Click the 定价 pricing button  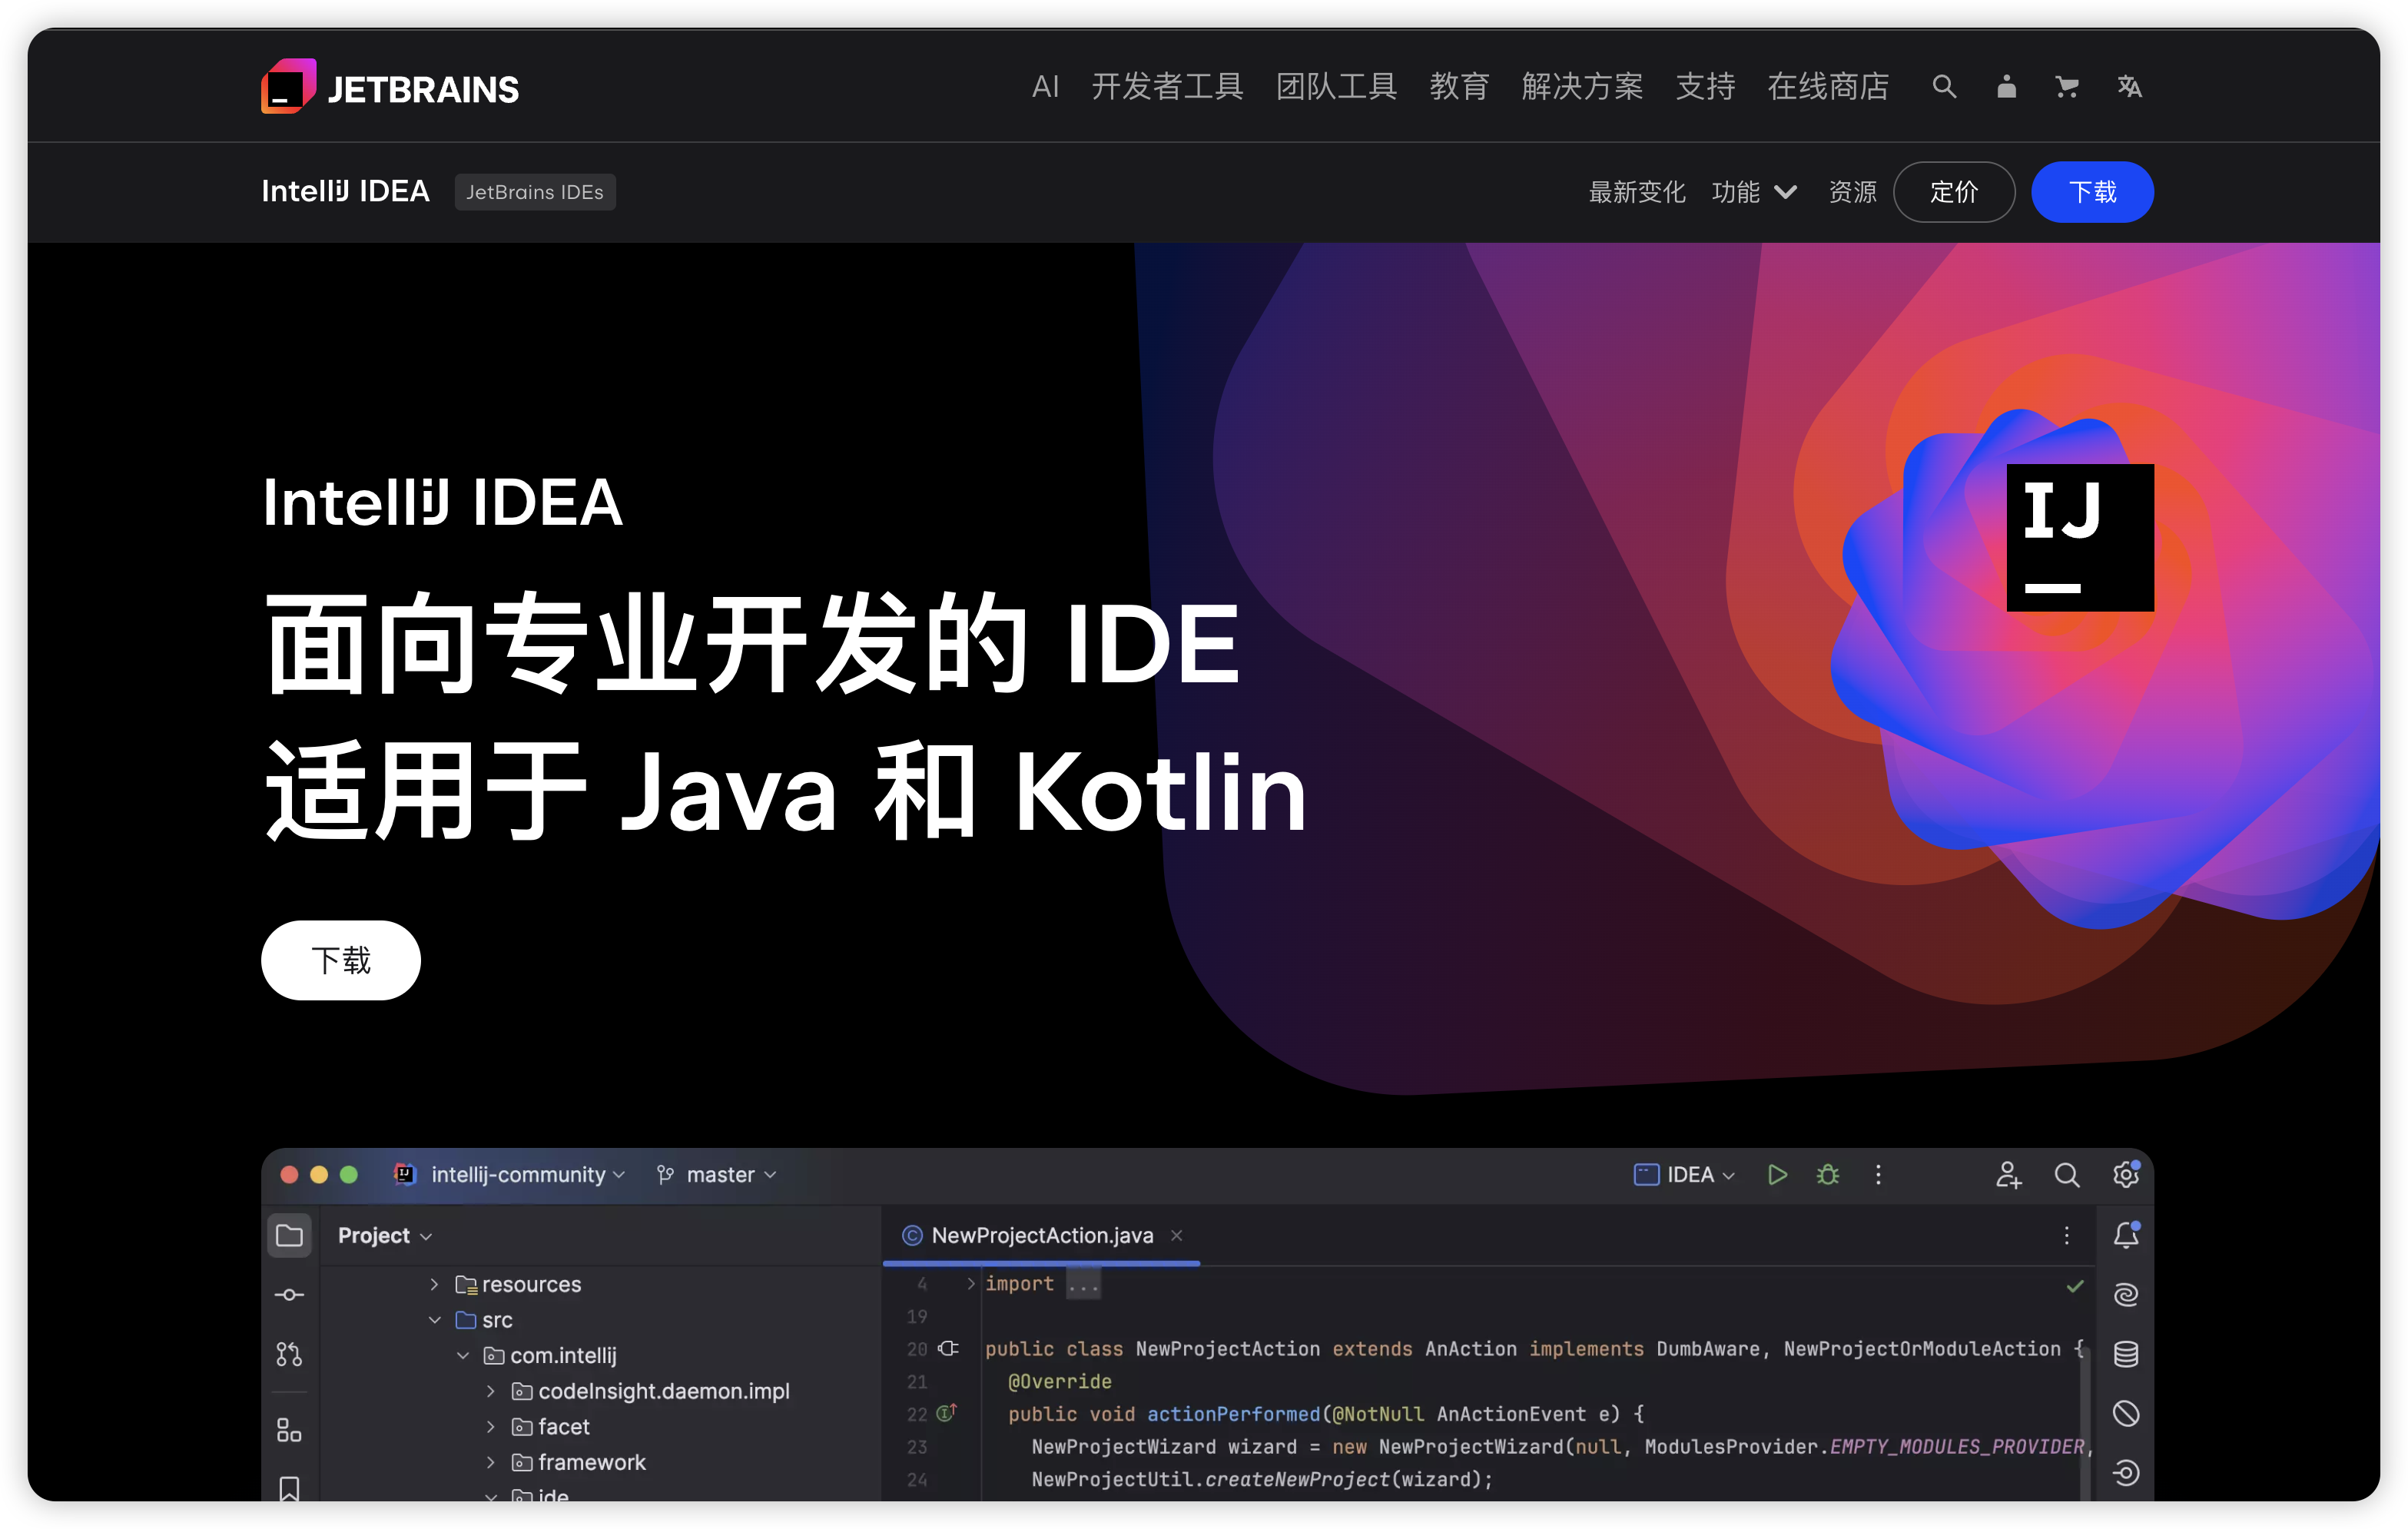click(x=1953, y=192)
